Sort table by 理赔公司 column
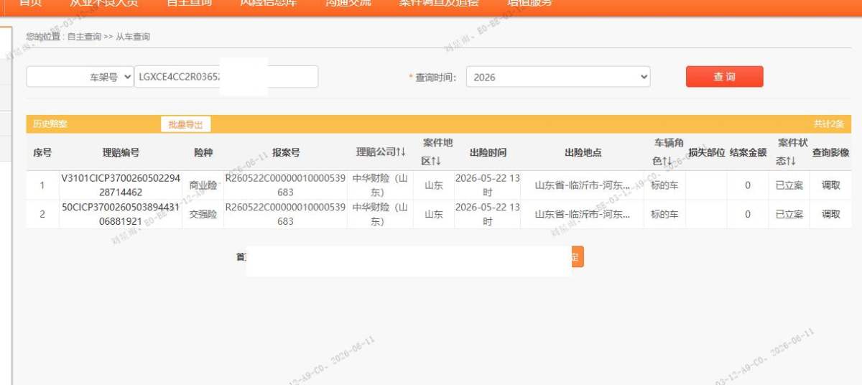862x385 pixels. coord(381,152)
